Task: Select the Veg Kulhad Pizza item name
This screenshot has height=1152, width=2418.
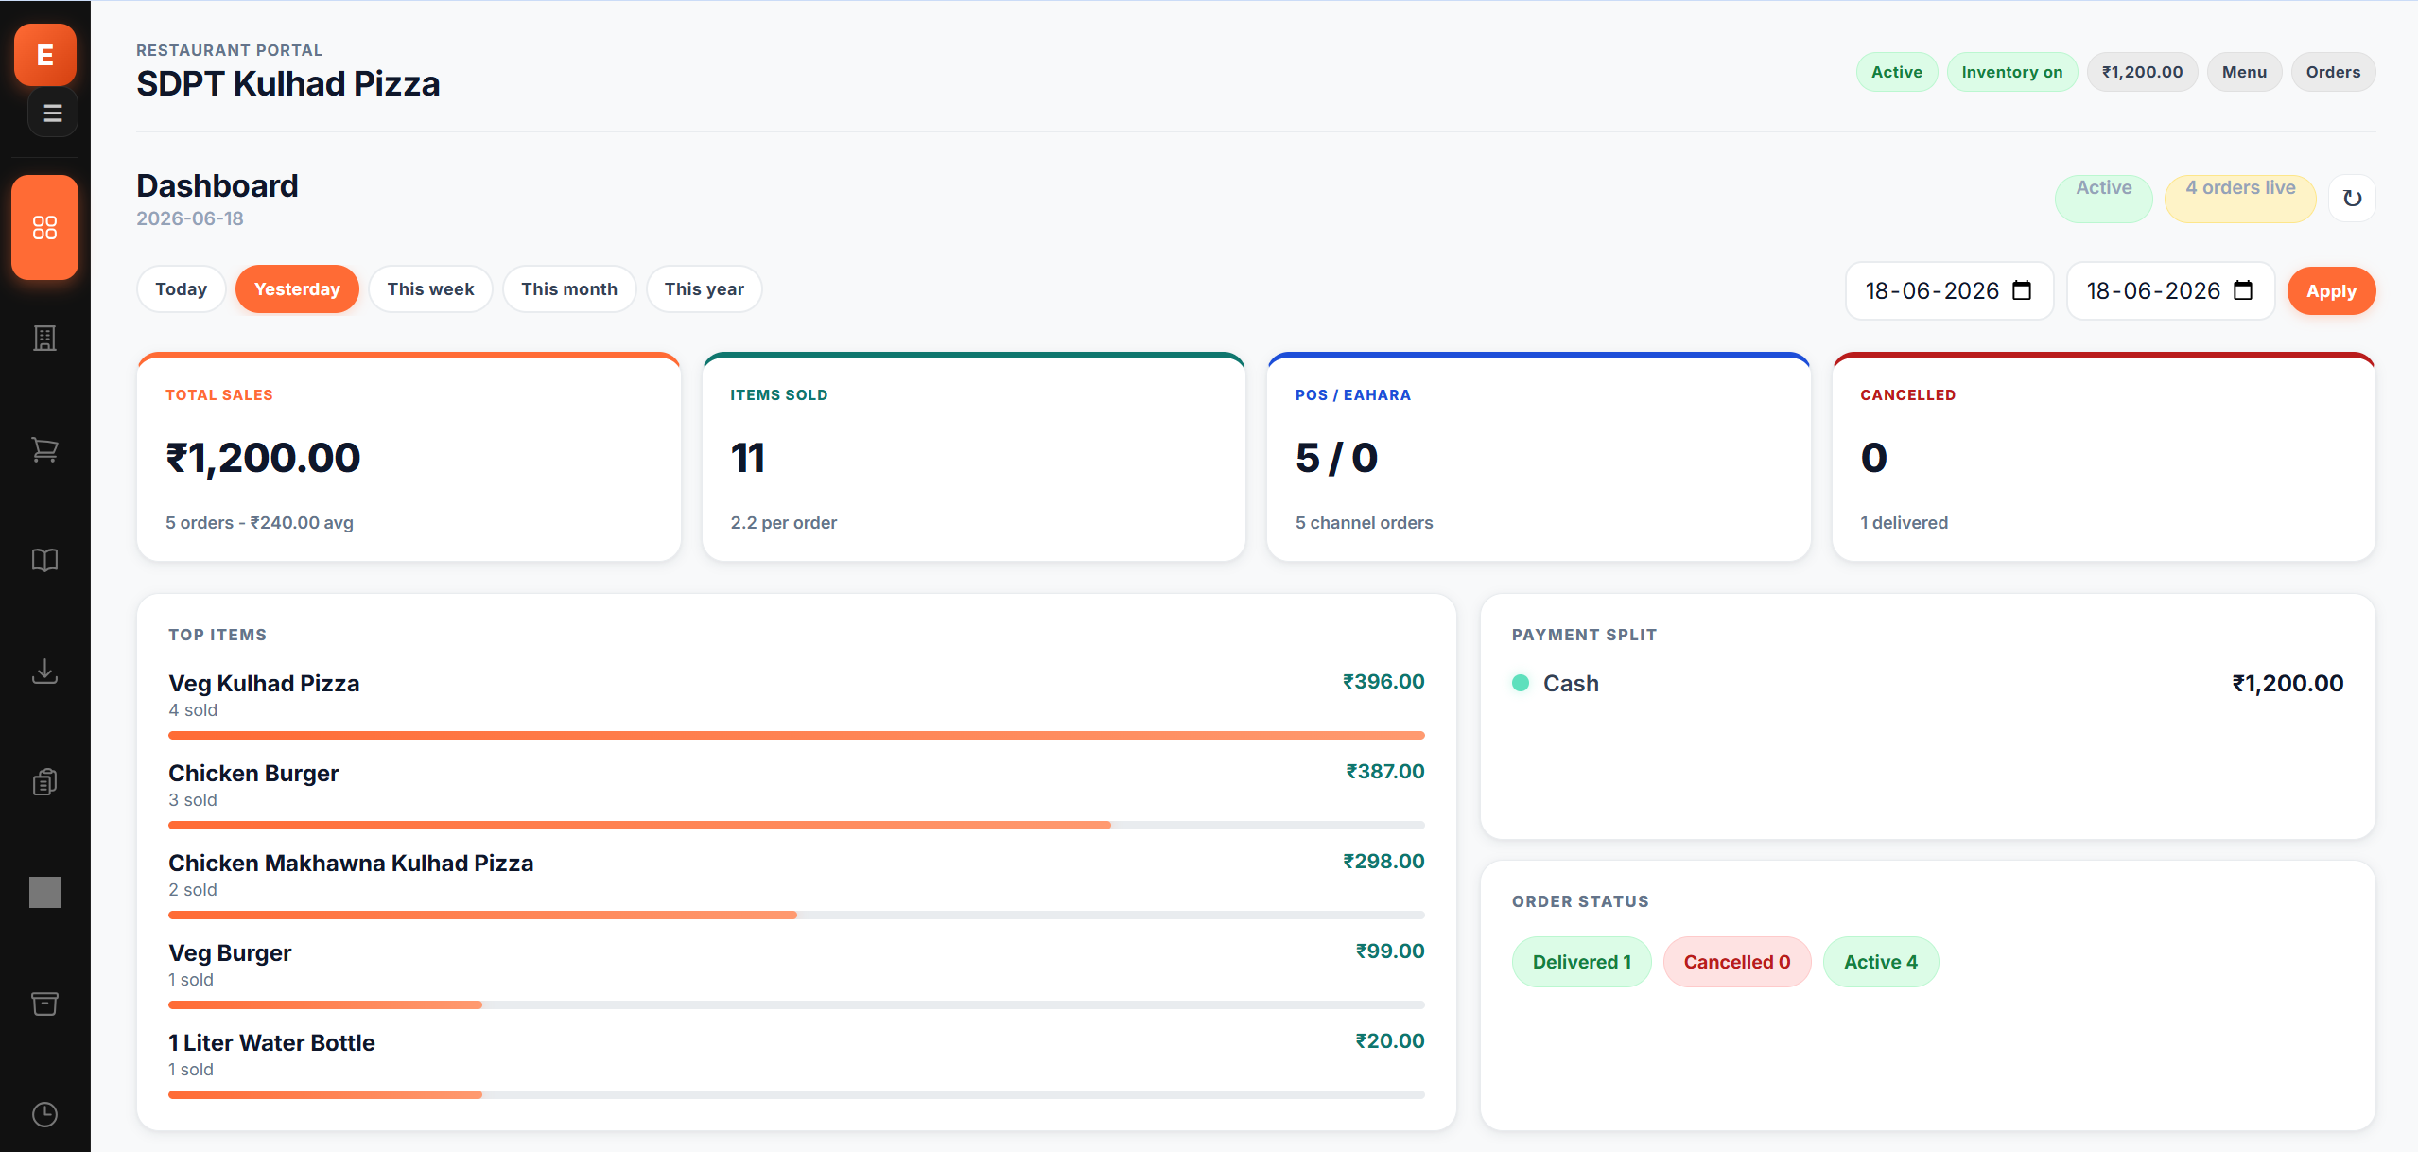Action: pyautogui.click(x=264, y=683)
